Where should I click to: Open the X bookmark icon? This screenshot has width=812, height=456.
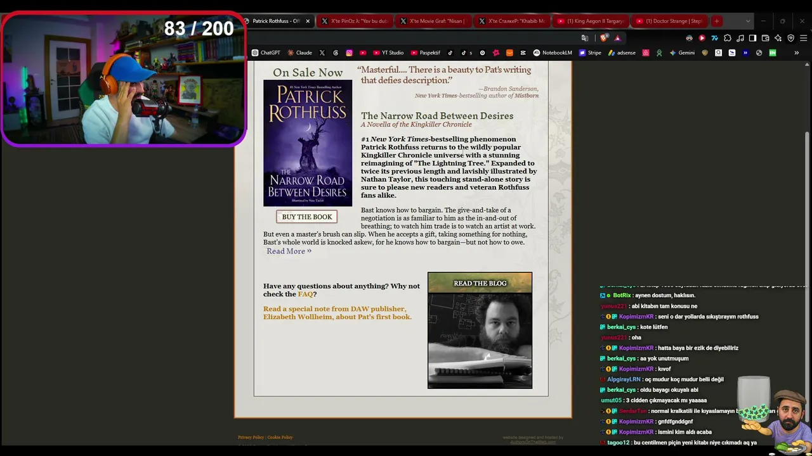(322, 53)
